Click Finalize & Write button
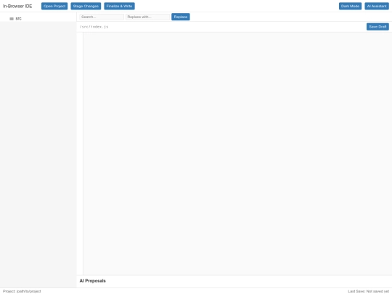 pyautogui.click(x=119, y=6)
